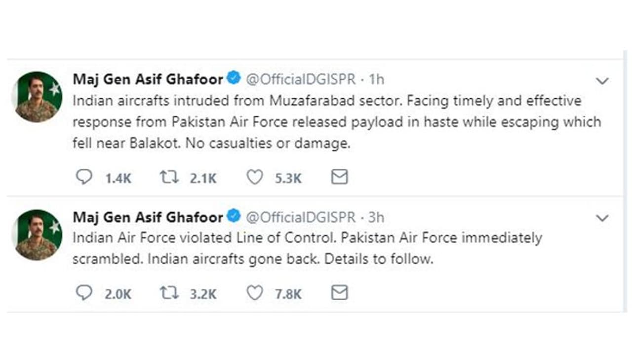The height and width of the screenshot is (355, 632).
Task: Like the tweet with 5.3K likes
Action: click(255, 177)
